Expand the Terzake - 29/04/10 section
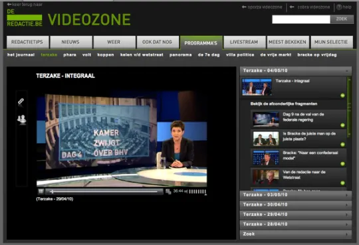Viewport: 359px width, 245px height. 296,214
